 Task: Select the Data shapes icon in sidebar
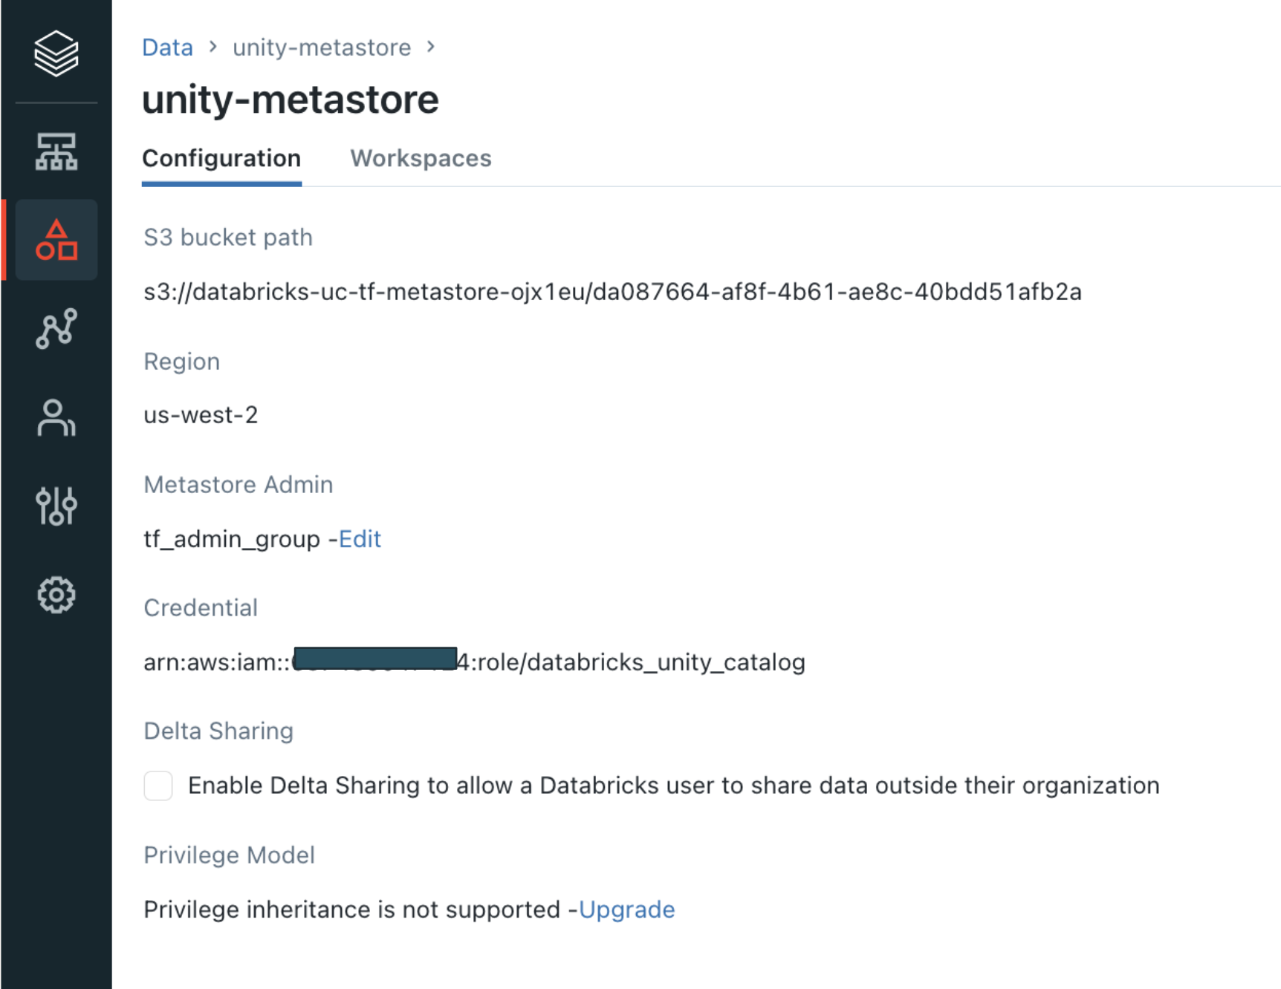point(56,240)
